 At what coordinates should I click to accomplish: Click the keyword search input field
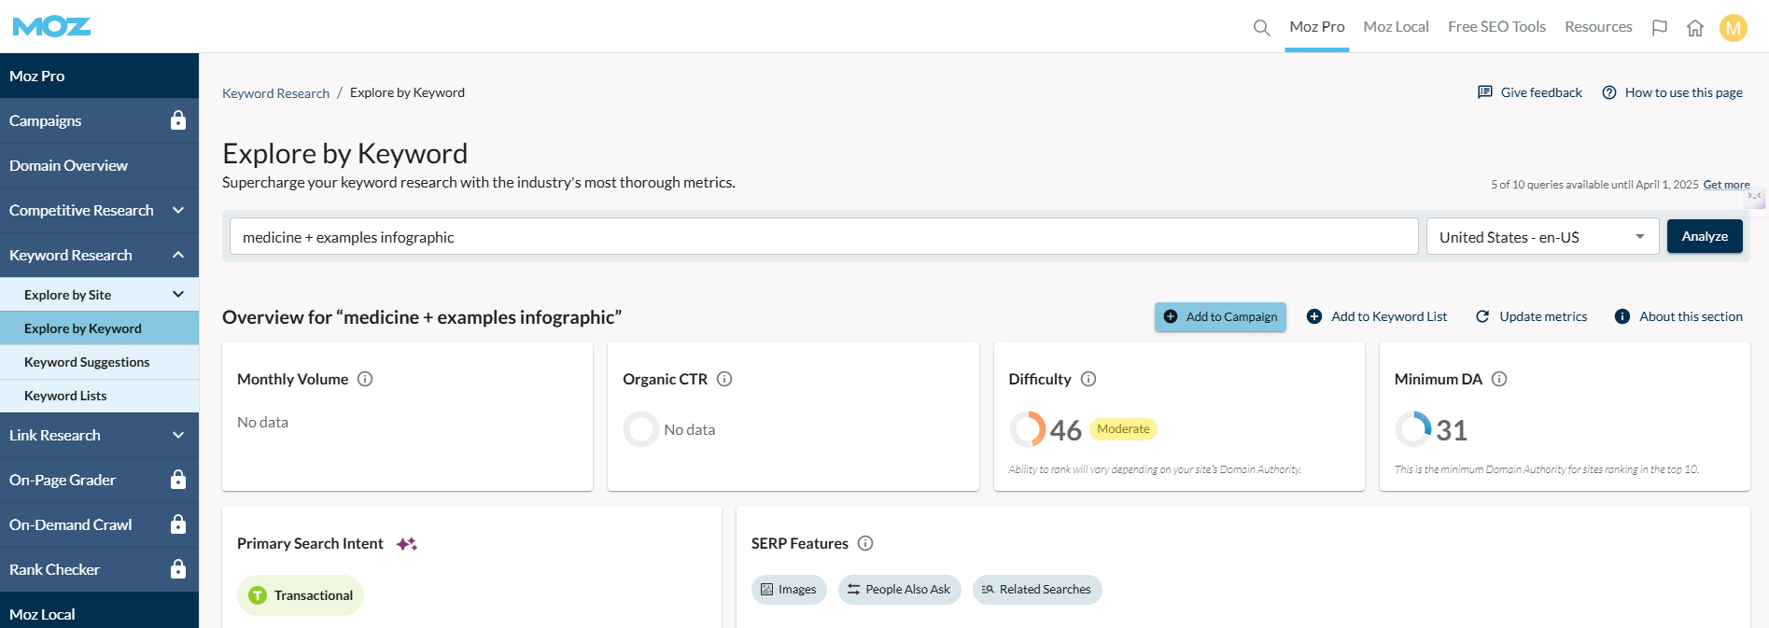[823, 237]
